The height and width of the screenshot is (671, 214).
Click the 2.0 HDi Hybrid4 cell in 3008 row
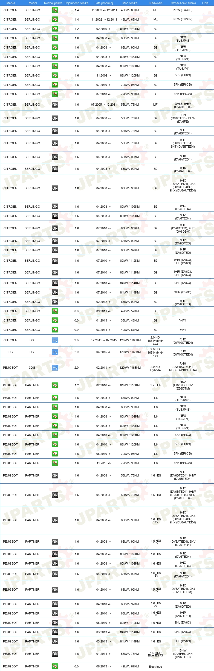pyautogui.click(x=155, y=368)
